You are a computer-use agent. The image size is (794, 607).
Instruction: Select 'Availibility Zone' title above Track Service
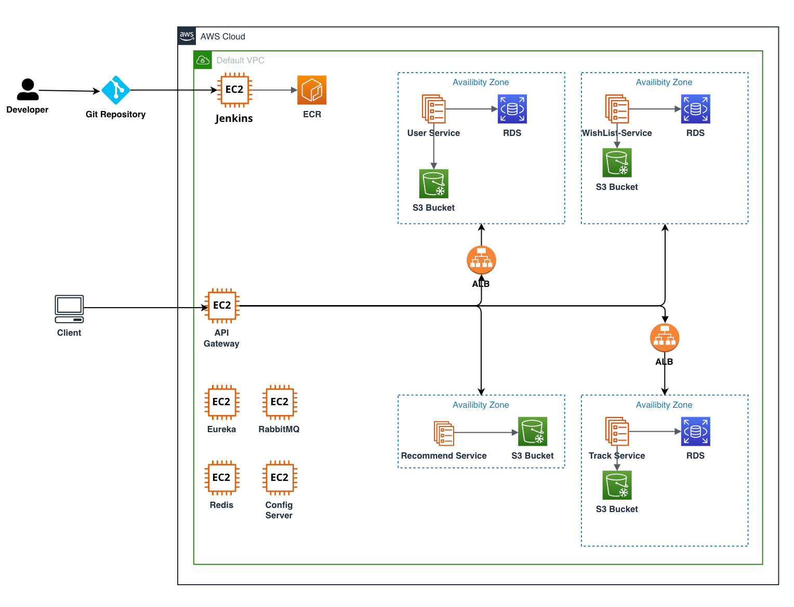tap(664, 405)
